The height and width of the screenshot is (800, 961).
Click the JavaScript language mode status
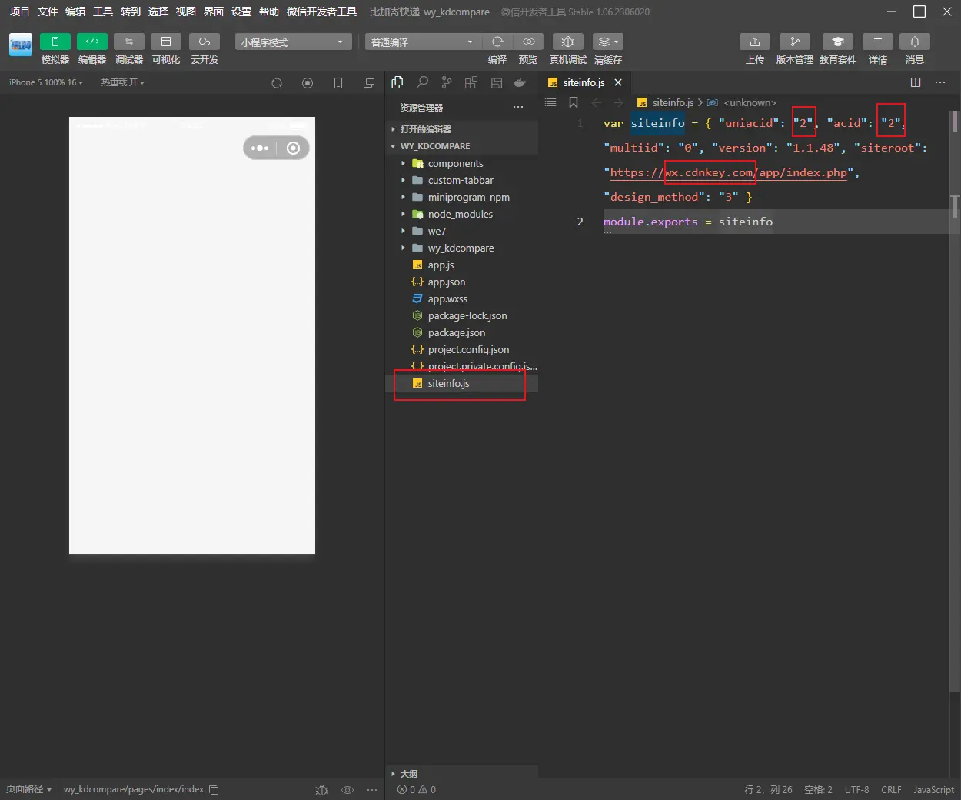933,789
